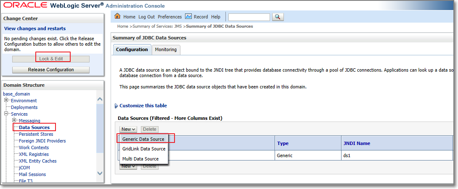This screenshot has width=458, height=189.
Task: Expand the Messaging tree node
Action: tap(14, 121)
